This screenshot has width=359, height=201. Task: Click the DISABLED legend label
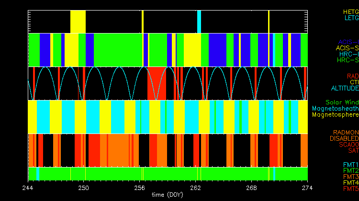(x=345, y=138)
